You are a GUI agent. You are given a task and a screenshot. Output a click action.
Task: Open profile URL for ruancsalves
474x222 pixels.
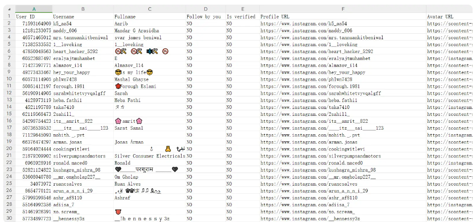(x=343, y=184)
